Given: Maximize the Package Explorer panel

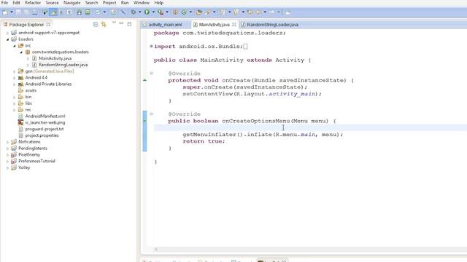Looking at the screenshot, I should [x=129, y=24].
